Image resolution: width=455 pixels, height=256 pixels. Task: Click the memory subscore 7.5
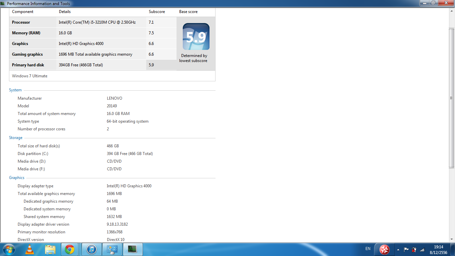point(151,33)
